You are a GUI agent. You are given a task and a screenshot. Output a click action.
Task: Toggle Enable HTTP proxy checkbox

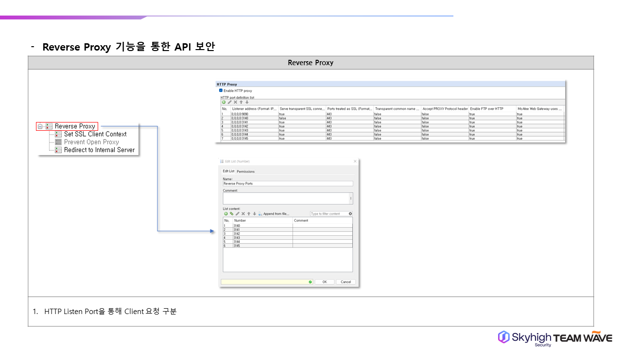[x=221, y=90]
